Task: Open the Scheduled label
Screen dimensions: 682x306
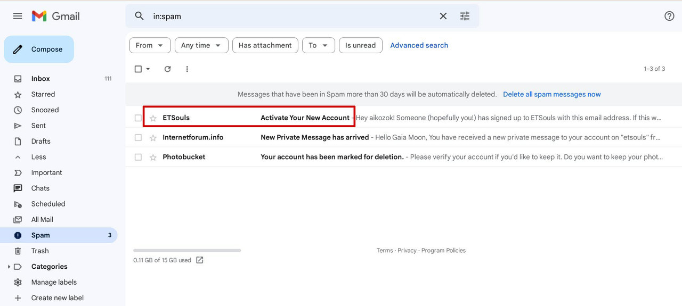Action: [59, 204]
